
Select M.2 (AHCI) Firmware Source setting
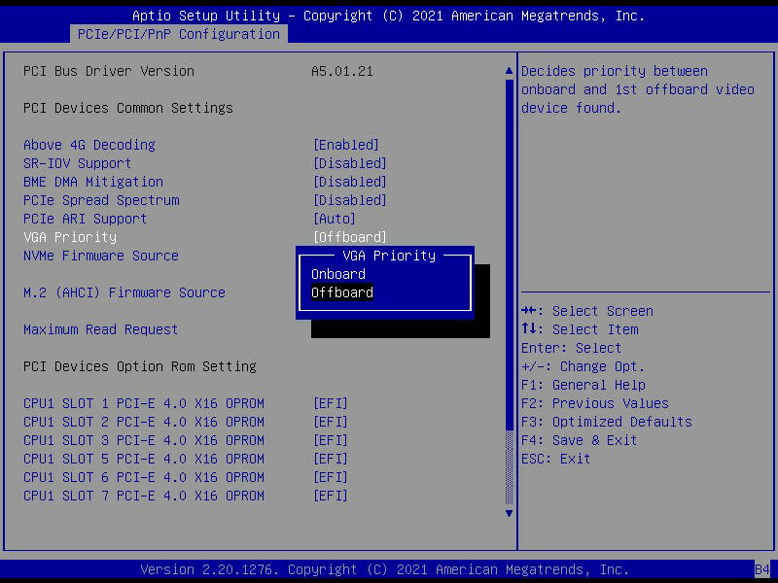coord(124,292)
